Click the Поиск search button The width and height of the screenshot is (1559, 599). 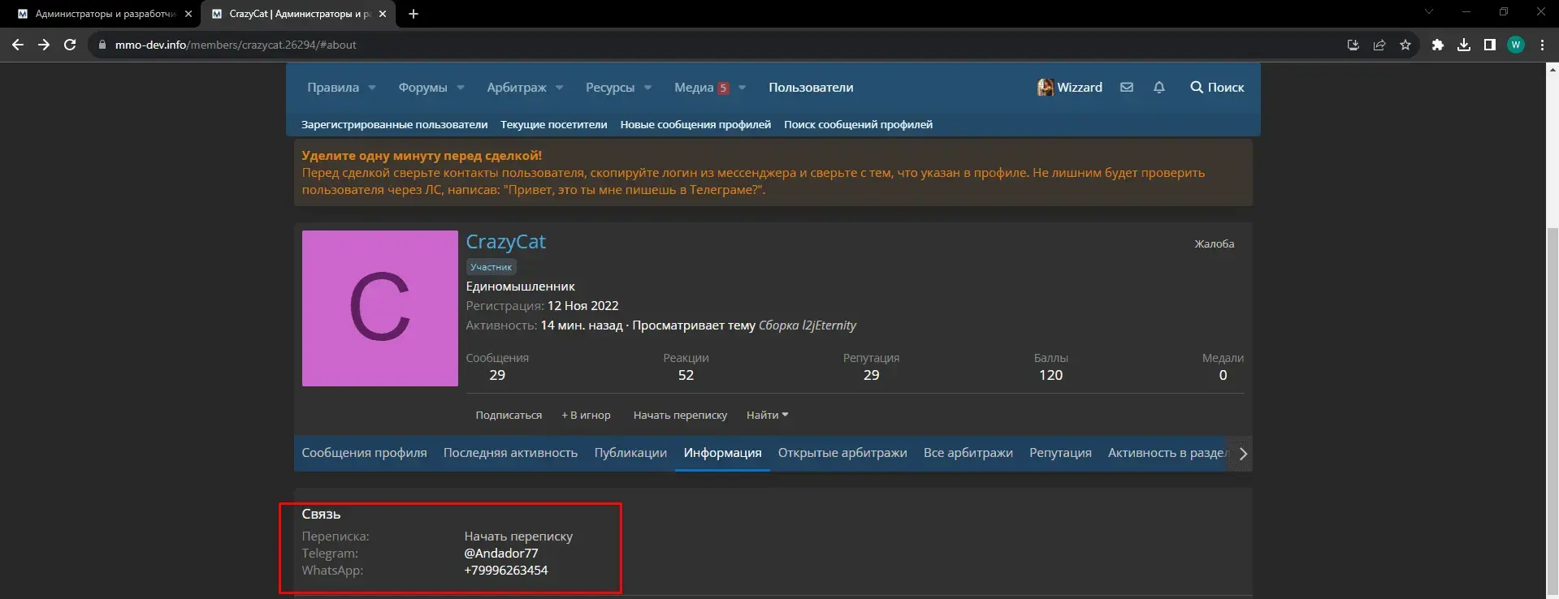1217,87
